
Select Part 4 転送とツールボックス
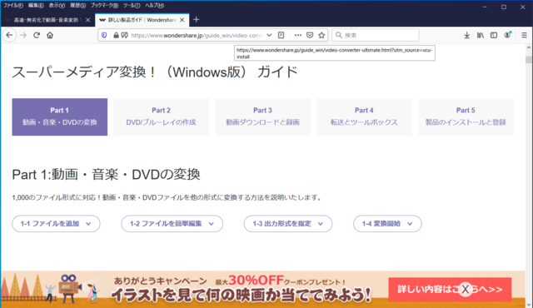coord(364,117)
